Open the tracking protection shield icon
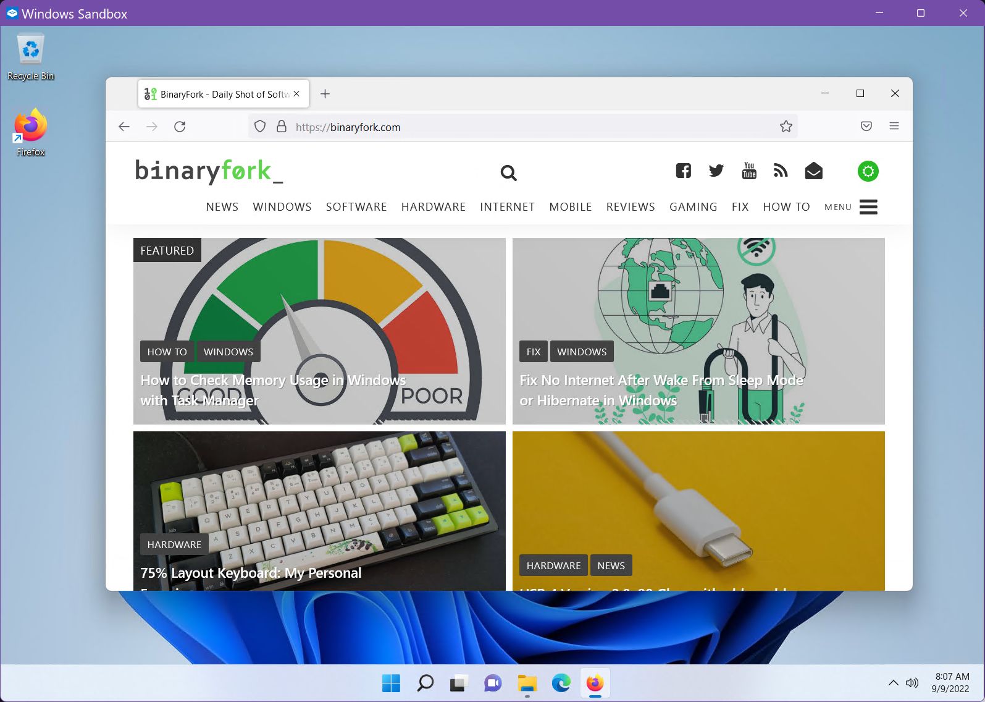This screenshot has width=985, height=702. click(260, 127)
